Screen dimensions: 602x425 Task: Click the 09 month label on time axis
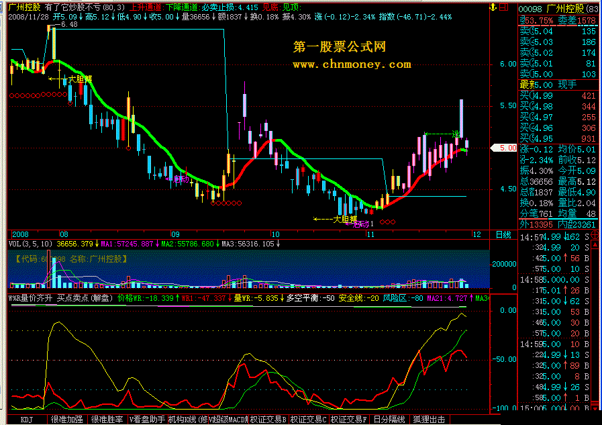[175, 234]
